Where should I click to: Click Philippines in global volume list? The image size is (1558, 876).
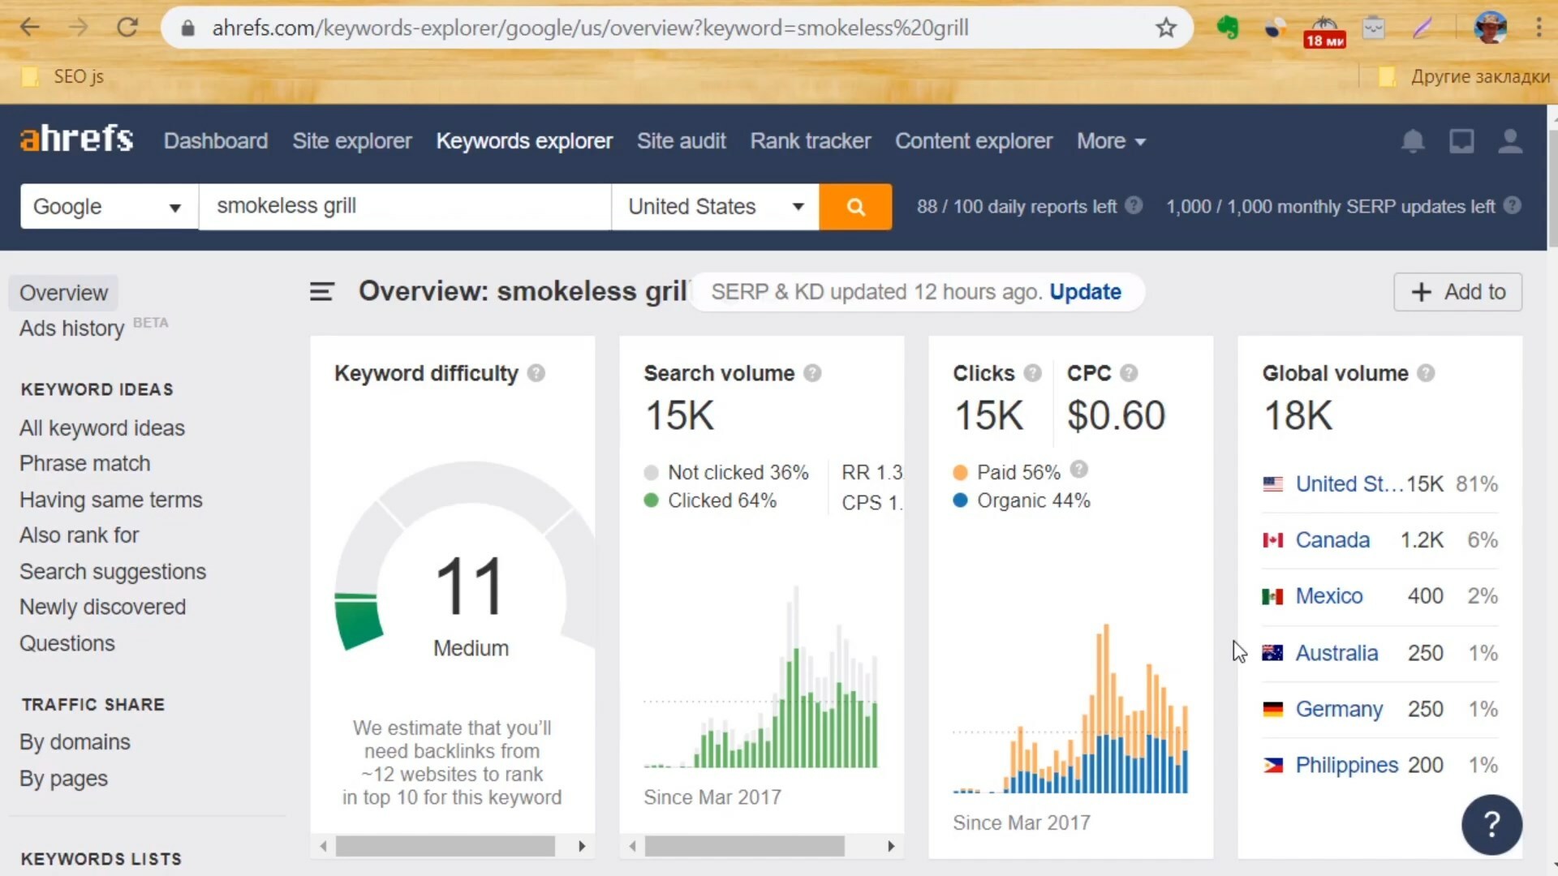(x=1347, y=765)
